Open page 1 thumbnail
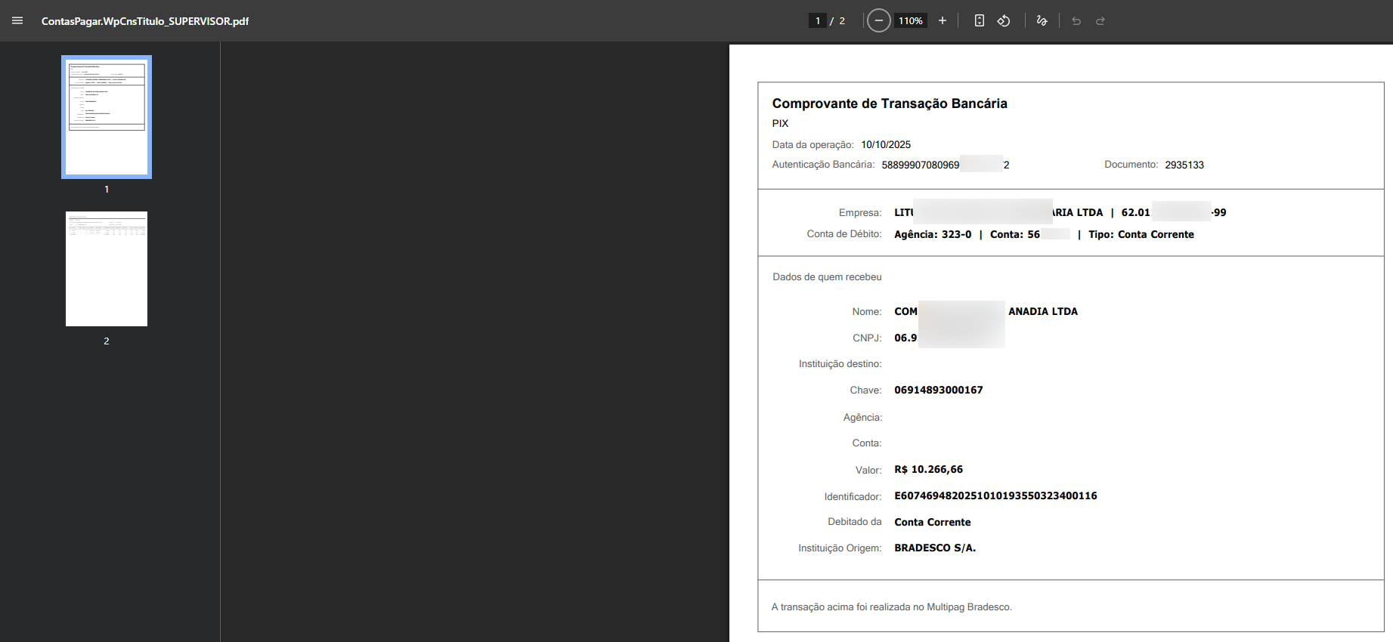 107,117
